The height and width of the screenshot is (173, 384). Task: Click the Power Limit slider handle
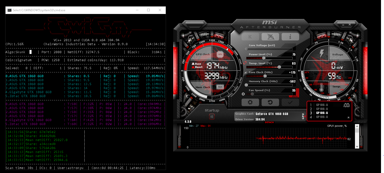264,58
